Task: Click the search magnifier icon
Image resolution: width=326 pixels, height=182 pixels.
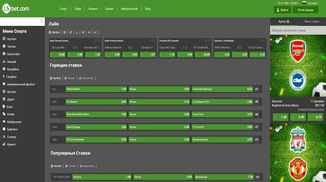Action: (x=42, y=21)
